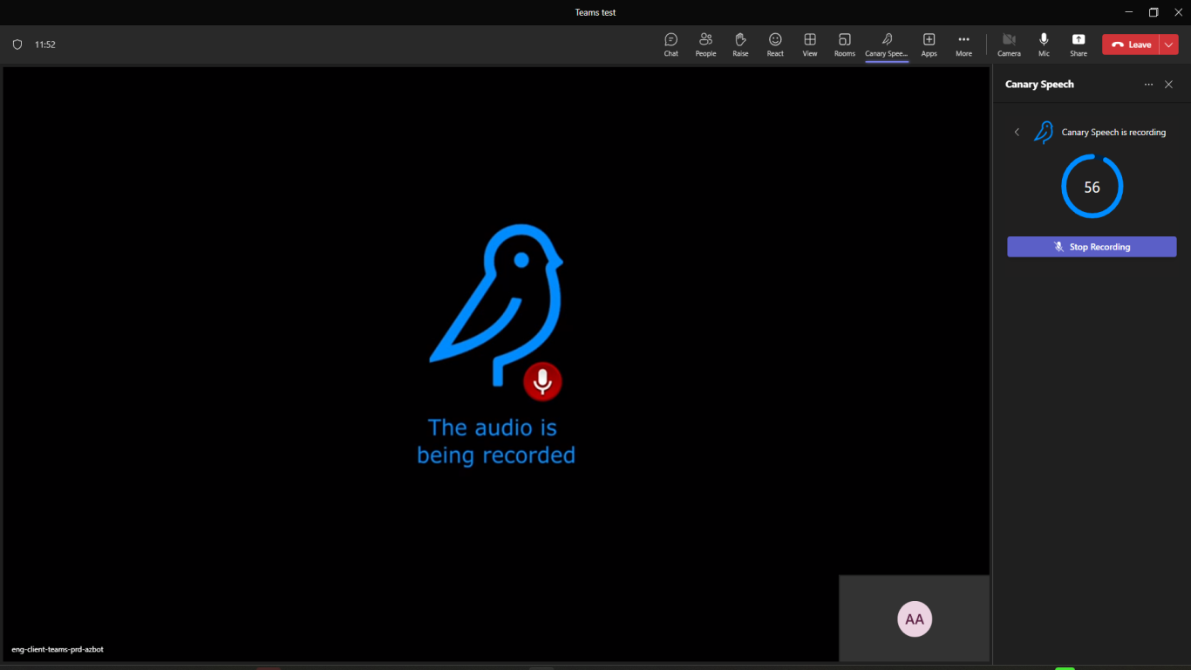Viewport: 1191px width, 670px height.
Task: Click the shield meeting security icon
Action: pos(17,44)
